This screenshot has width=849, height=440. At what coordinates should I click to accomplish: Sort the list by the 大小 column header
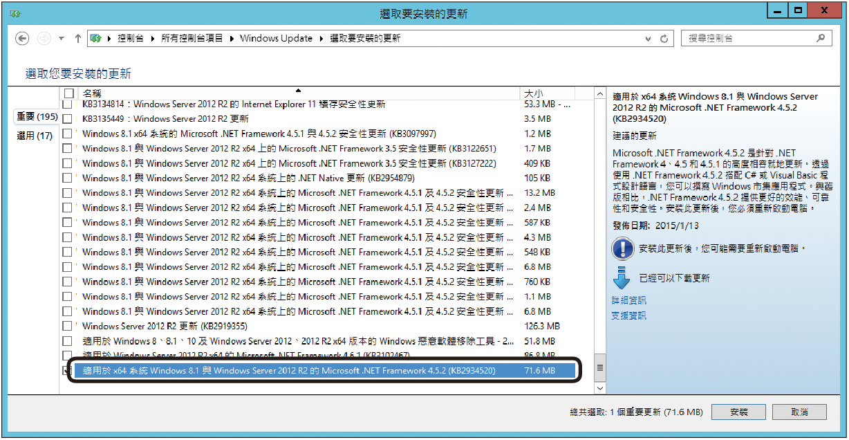(x=548, y=93)
